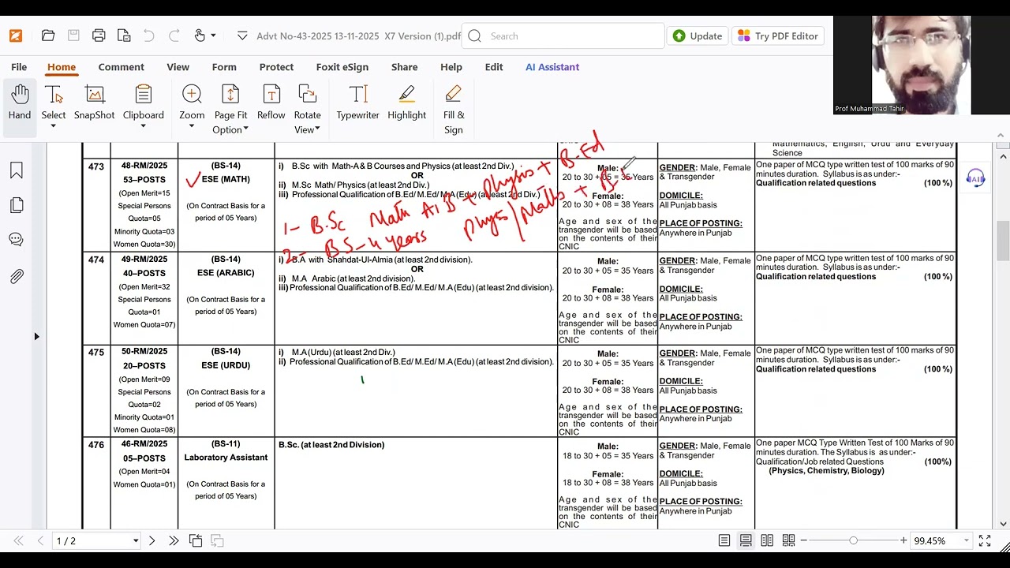Switch to continuous facing view mode
This screenshot has height=568, width=1010.
pos(788,540)
